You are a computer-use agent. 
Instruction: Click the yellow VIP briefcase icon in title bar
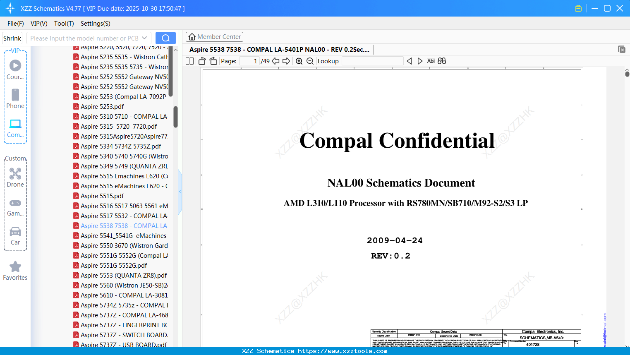(x=578, y=8)
